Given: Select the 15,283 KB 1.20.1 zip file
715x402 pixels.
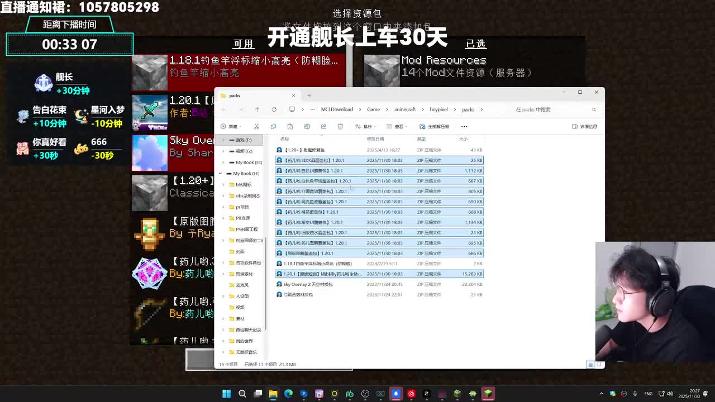Looking at the screenshot, I should [379, 274].
